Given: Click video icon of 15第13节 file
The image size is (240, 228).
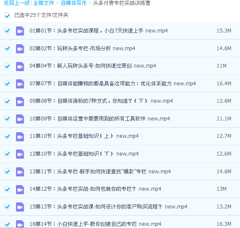Looking at the screenshot, I should [x=20, y=207].
